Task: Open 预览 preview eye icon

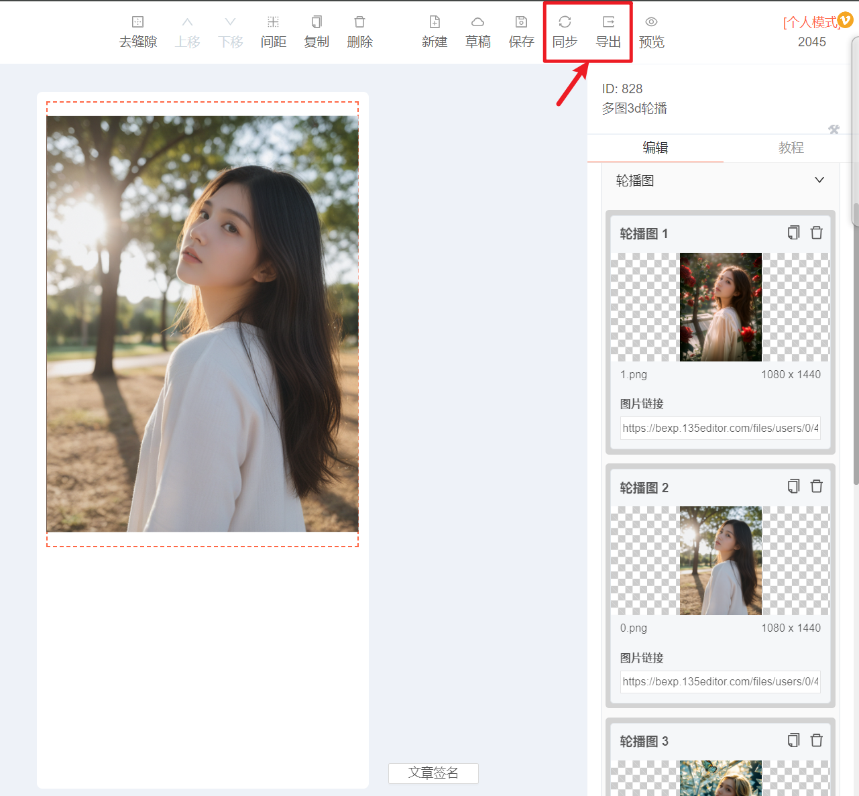Action: pyautogui.click(x=651, y=22)
